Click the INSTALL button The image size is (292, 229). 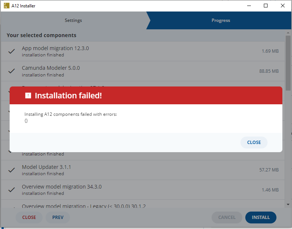[x=261, y=217]
